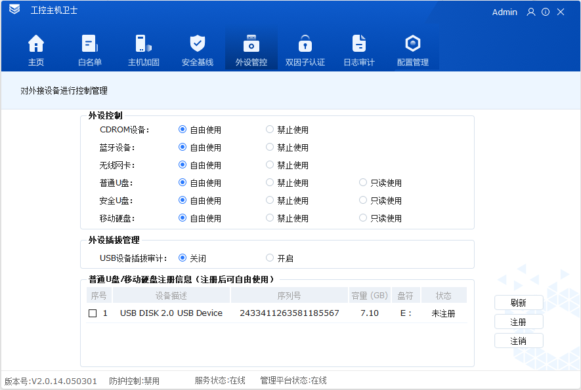Open the 白名单 whitelist module

point(90,49)
